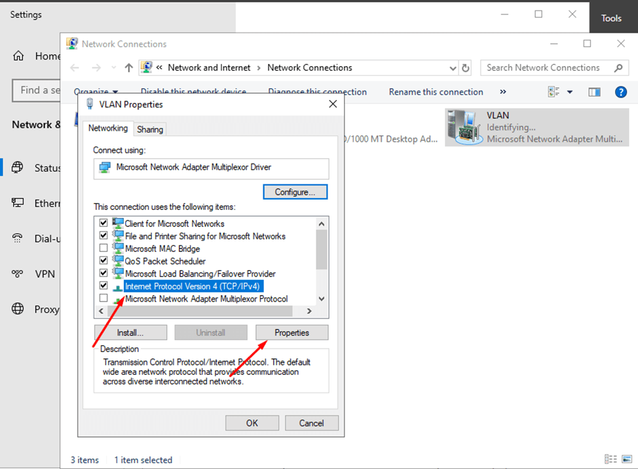Go up one folder level
Viewport: 638px width, 469px height.
[x=128, y=67]
